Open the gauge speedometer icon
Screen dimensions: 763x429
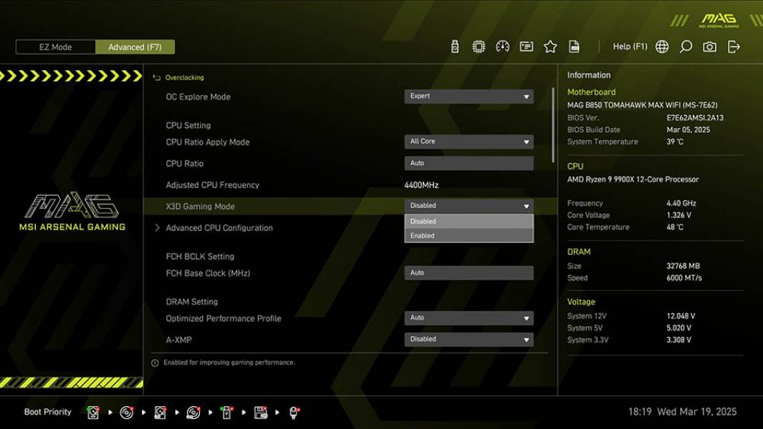pyautogui.click(x=502, y=46)
